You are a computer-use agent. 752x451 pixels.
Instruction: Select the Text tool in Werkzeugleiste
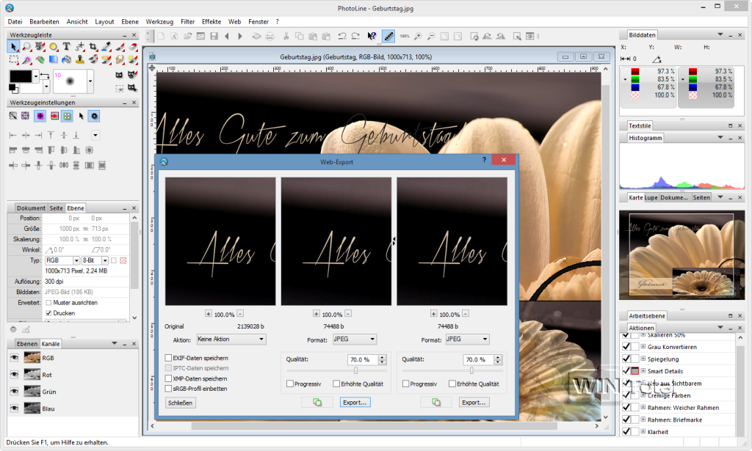66,46
